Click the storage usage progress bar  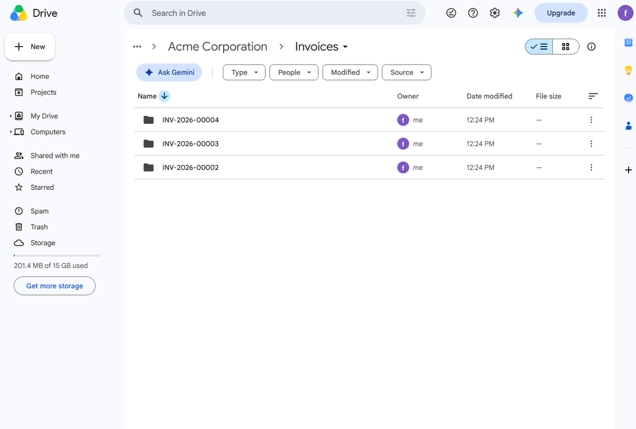click(57, 256)
